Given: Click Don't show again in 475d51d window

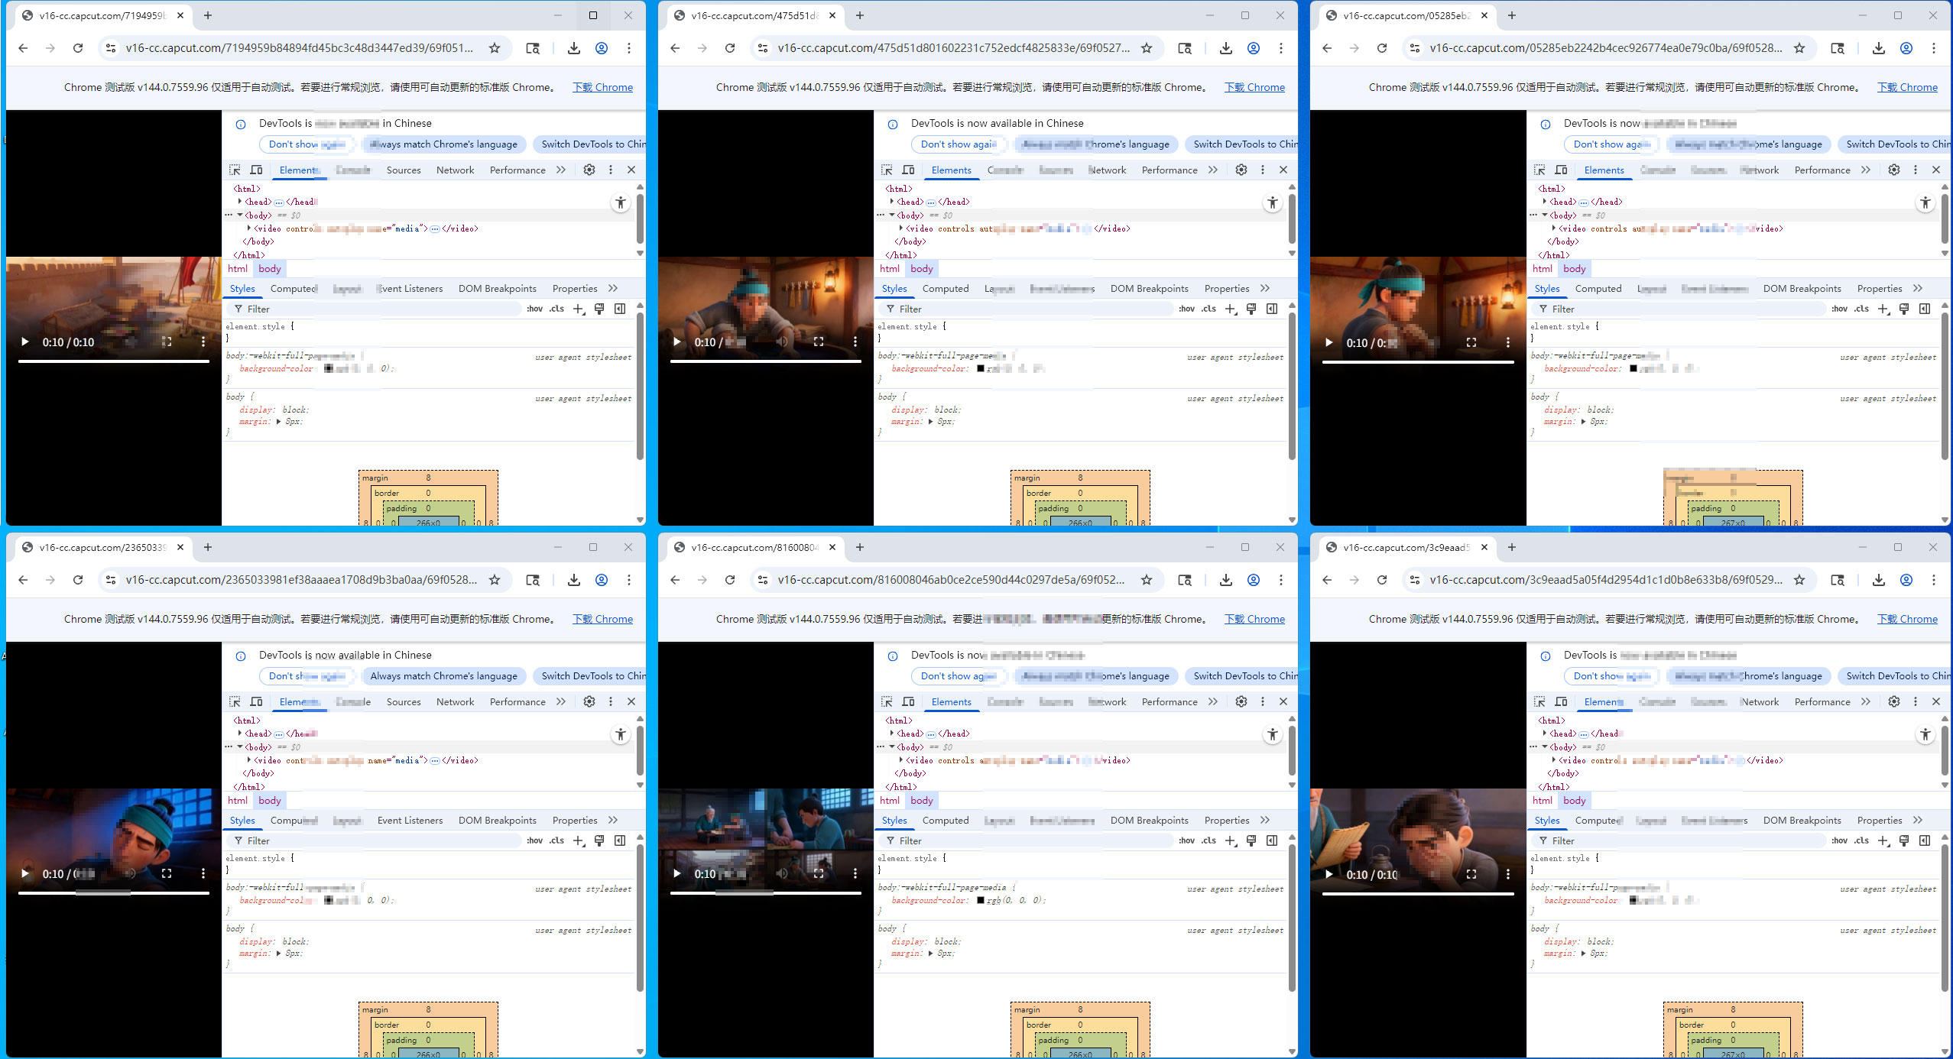Looking at the screenshot, I should click(x=959, y=144).
